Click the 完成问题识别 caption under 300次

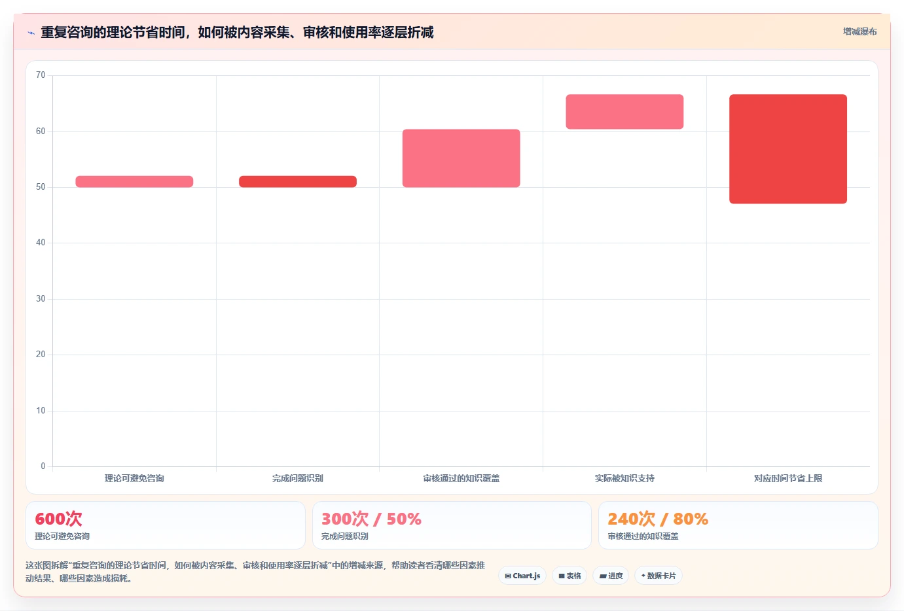[345, 536]
